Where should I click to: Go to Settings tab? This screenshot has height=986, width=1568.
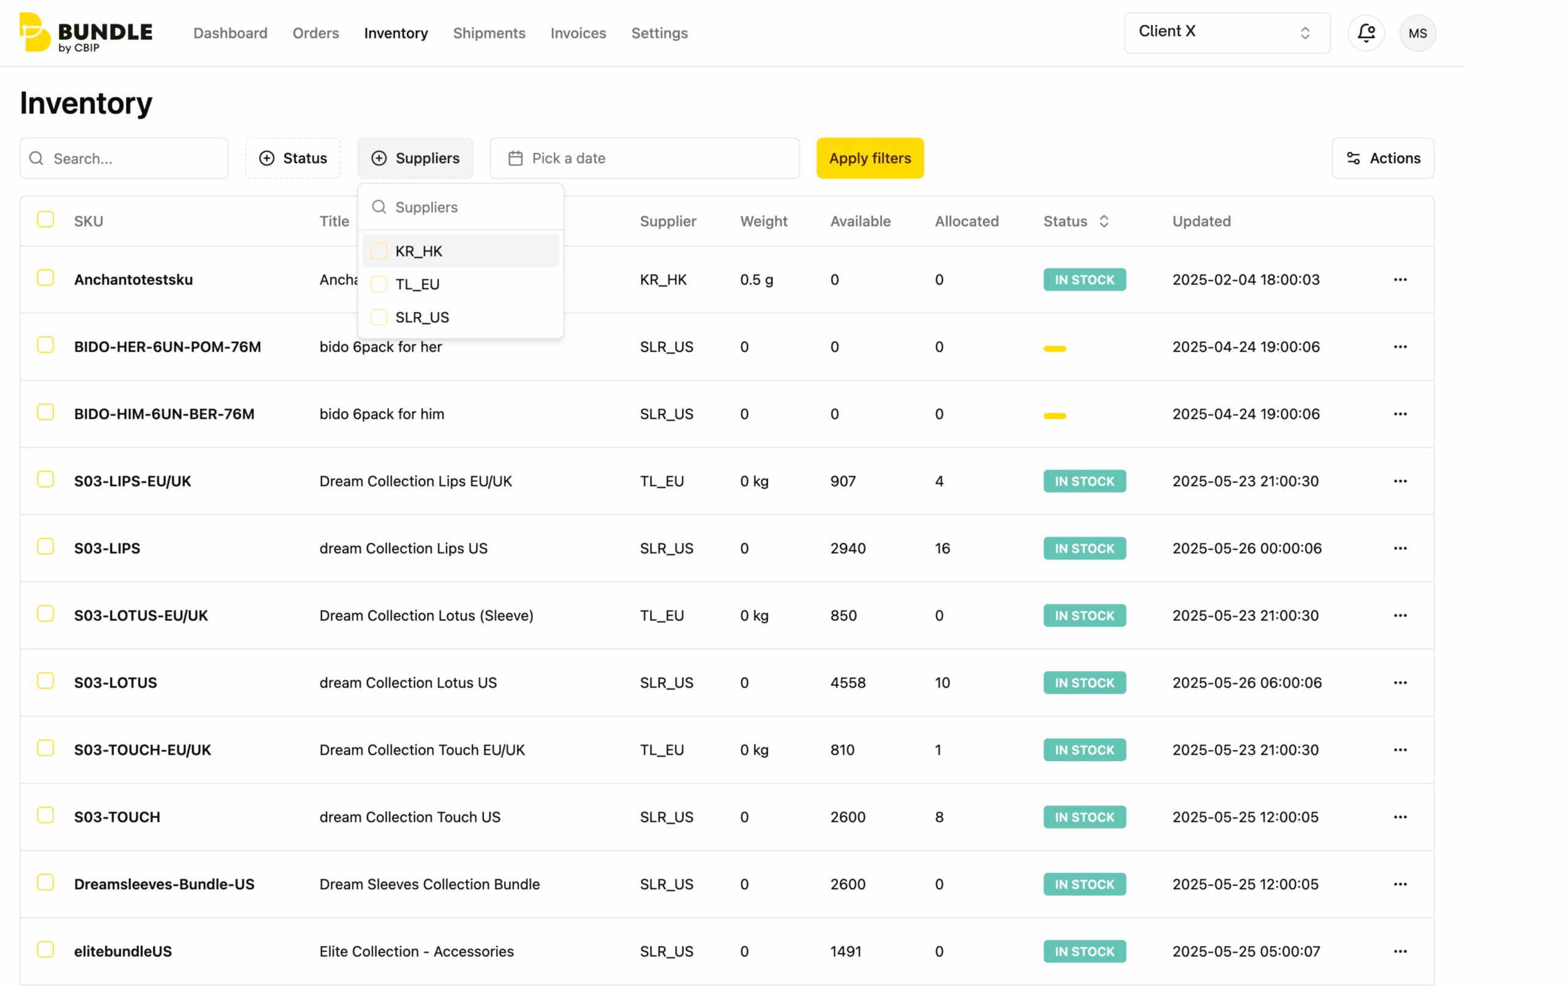click(659, 32)
